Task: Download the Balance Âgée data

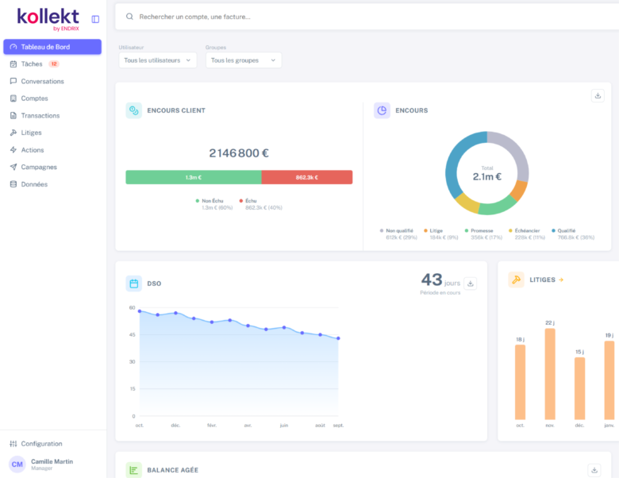Action: [594, 470]
